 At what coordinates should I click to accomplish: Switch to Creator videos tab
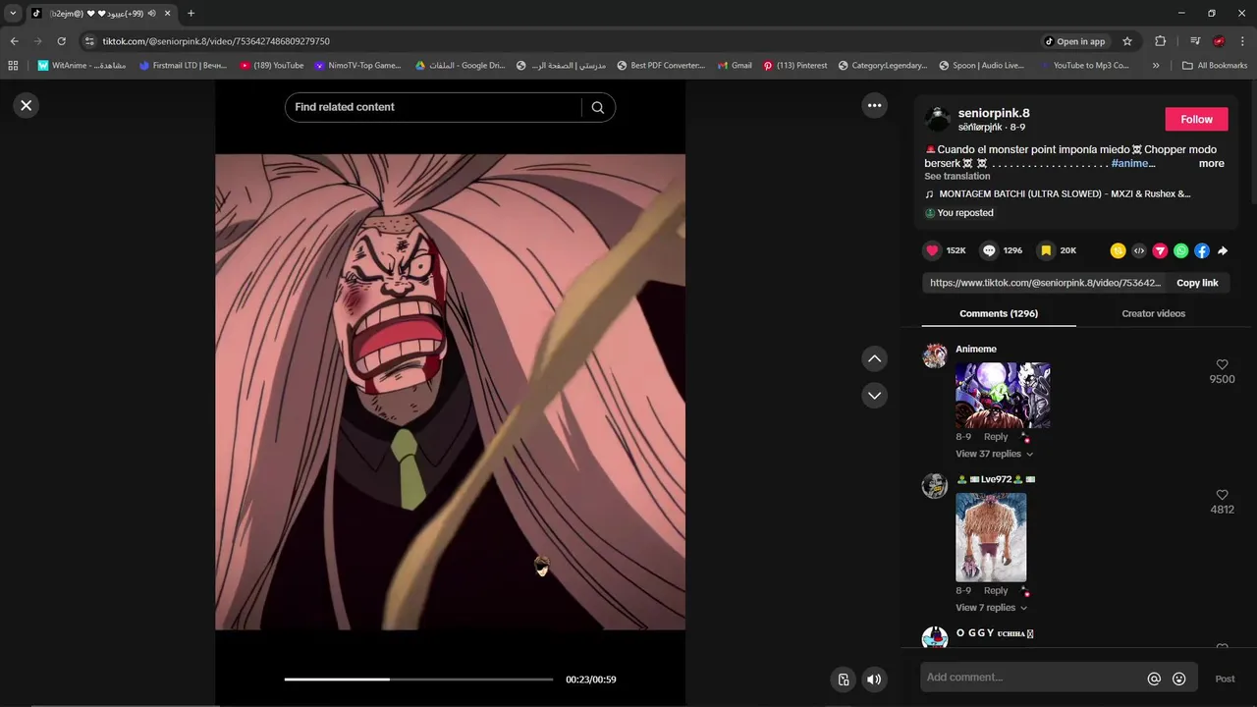tap(1153, 313)
